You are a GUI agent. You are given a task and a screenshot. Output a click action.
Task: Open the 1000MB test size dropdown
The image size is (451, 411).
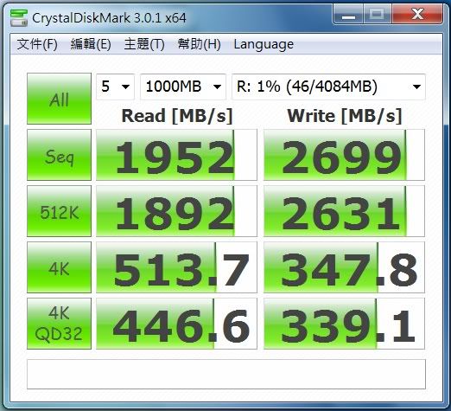[x=183, y=87]
